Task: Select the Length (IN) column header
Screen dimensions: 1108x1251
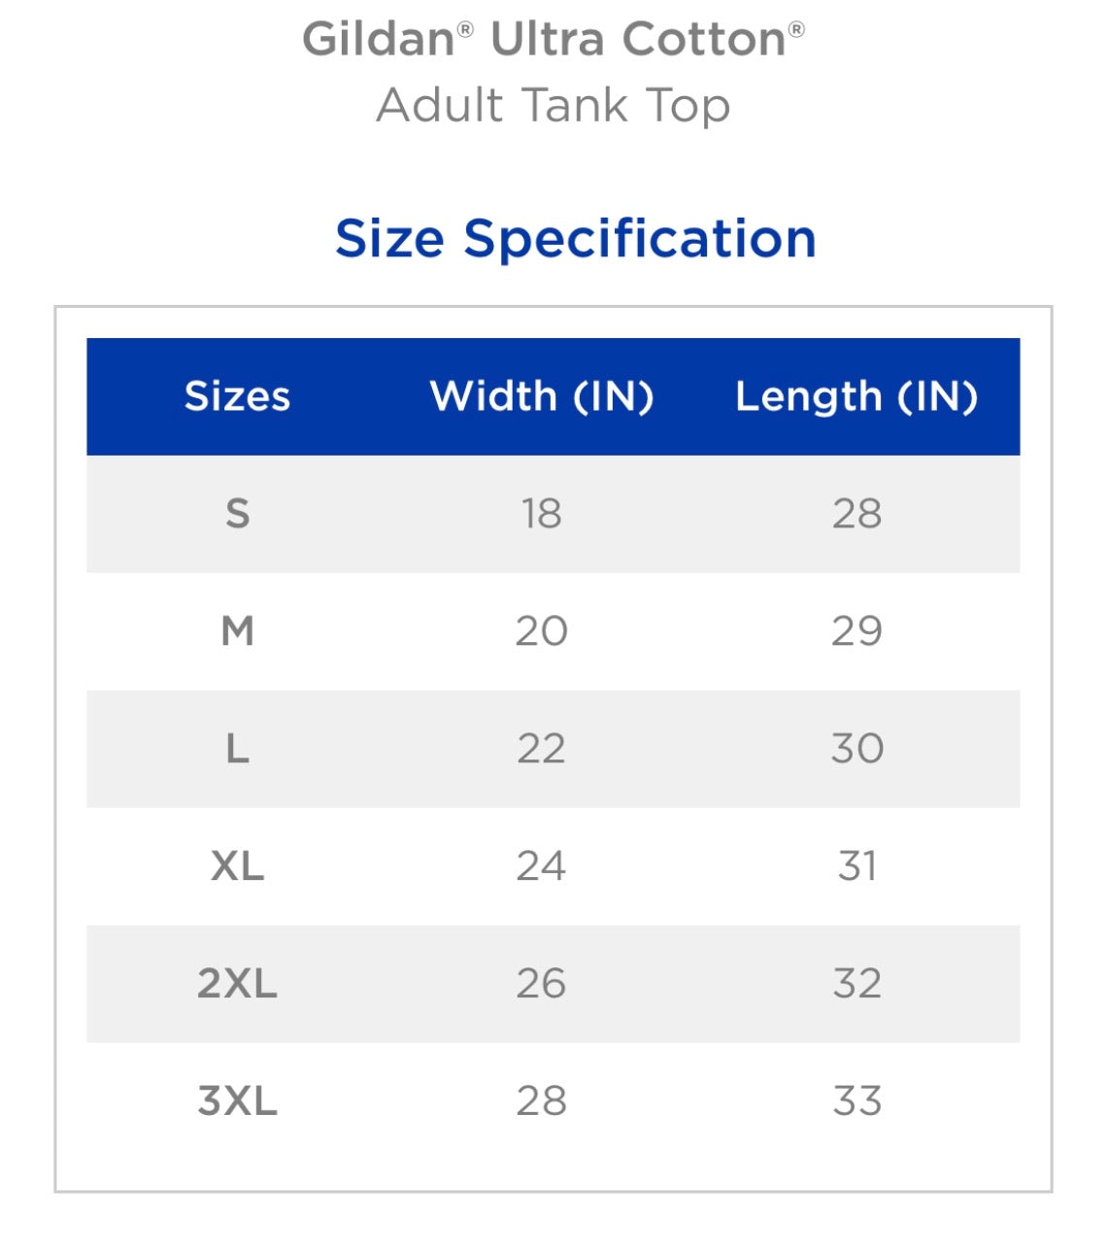Action: (856, 396)
